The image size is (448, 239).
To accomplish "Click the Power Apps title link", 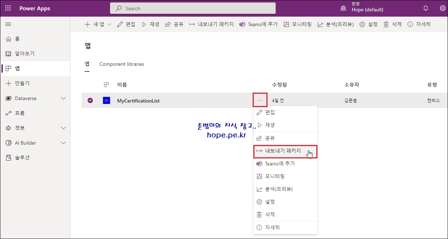I will coord(35,8).
